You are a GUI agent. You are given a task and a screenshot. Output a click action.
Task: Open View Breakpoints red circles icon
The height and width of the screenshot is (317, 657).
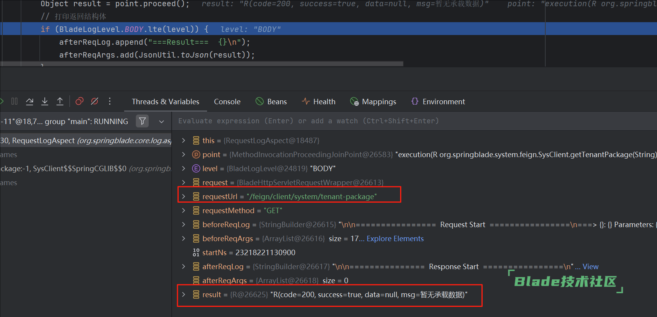coord(79,102)
